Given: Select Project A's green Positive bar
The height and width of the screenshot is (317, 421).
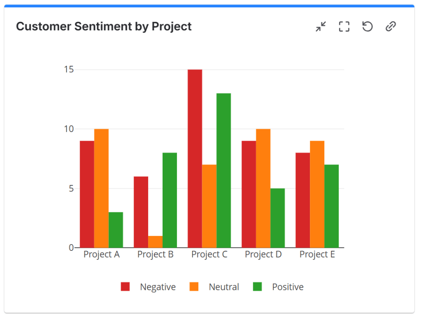Looking at the screenshot, I should click(x=116, y=229).
